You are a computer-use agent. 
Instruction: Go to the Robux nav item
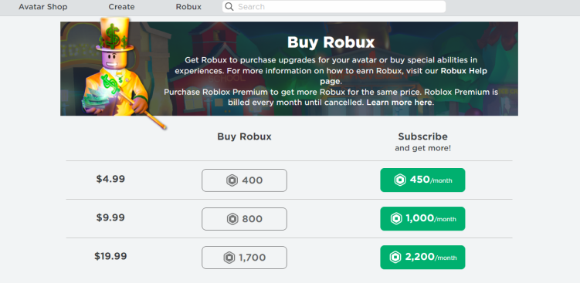188,7
